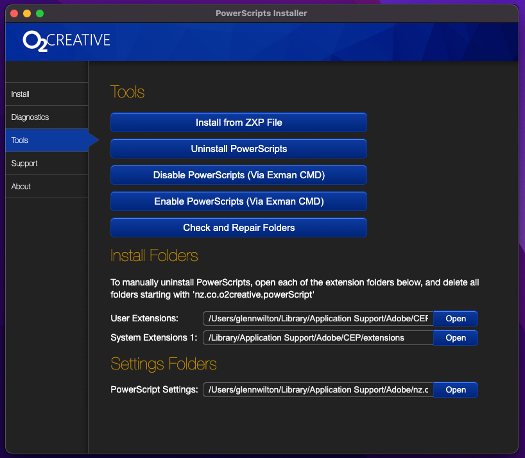This screenshot has width=525, height=458.
Task: Open the System Extensions 1 folder
Action: (456, 338)
